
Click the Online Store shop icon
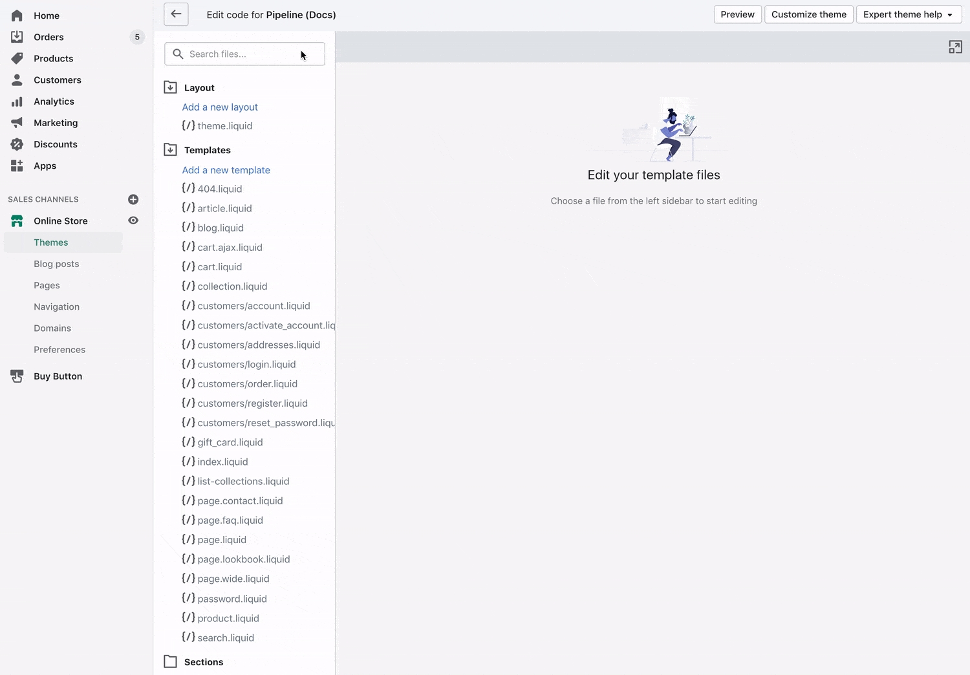pos(17,221)
